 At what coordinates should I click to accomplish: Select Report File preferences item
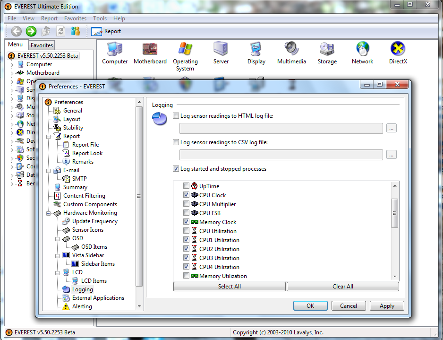click(85, 145)
